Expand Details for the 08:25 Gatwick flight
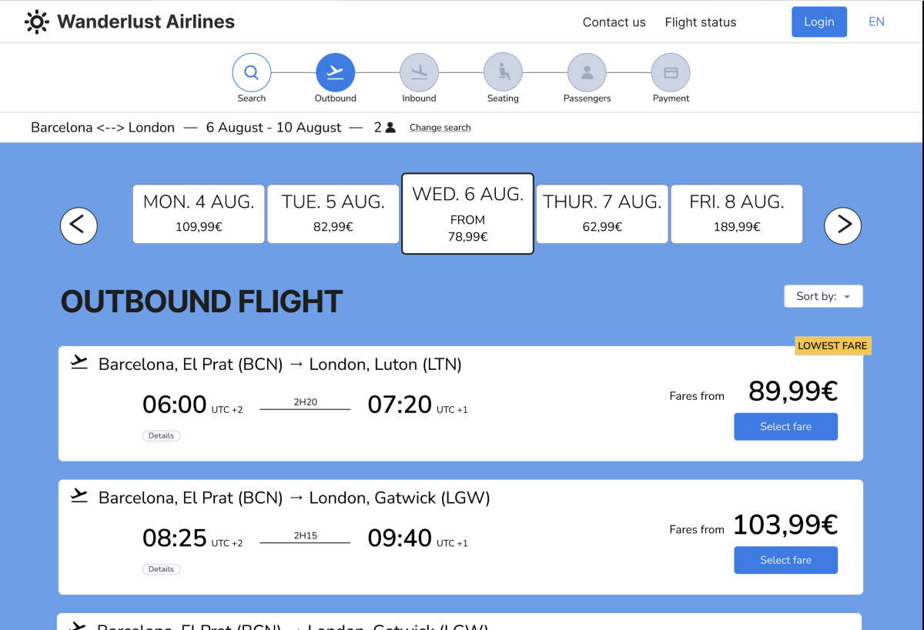The width and height of the screenshot is (924, 630). pos(161,569)
